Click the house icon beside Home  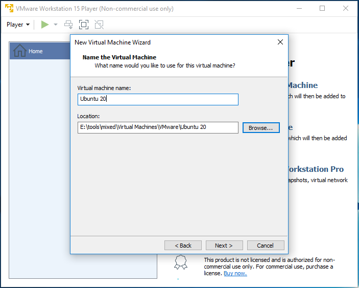(20, 51)
